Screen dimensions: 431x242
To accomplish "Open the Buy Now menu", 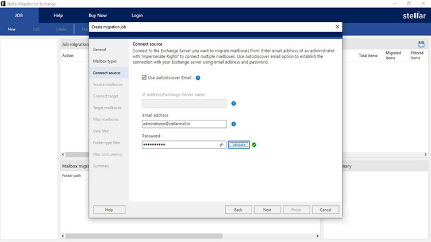I will point(97,15).
